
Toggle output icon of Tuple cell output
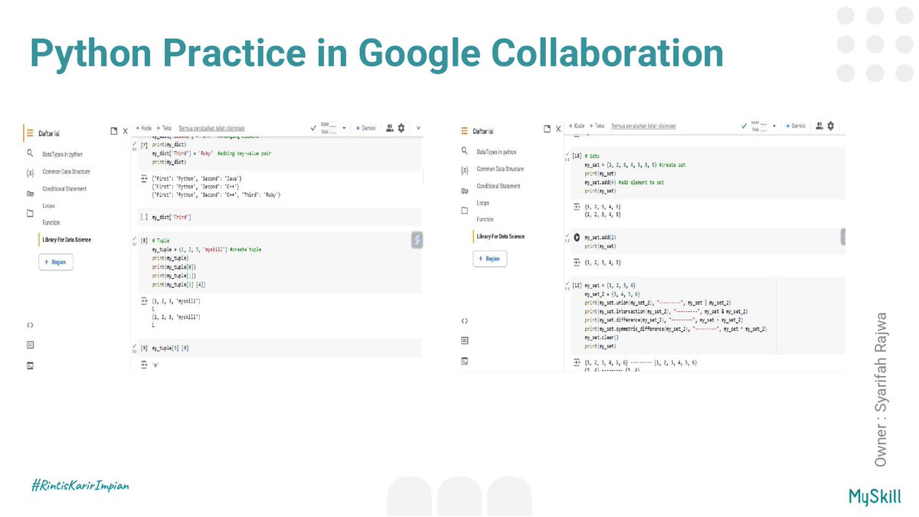click(144, 301)
